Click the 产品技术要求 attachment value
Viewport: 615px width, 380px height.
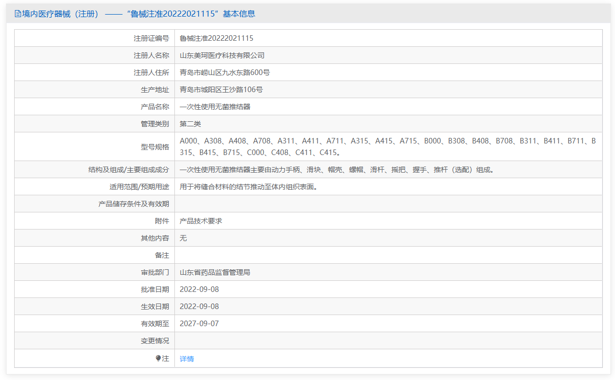coord(201,221)
